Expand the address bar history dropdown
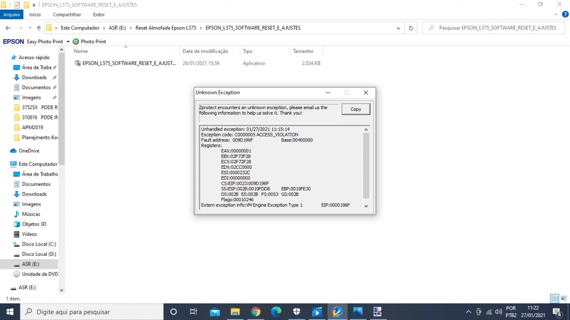570x320 pixels. pos(398,28)
